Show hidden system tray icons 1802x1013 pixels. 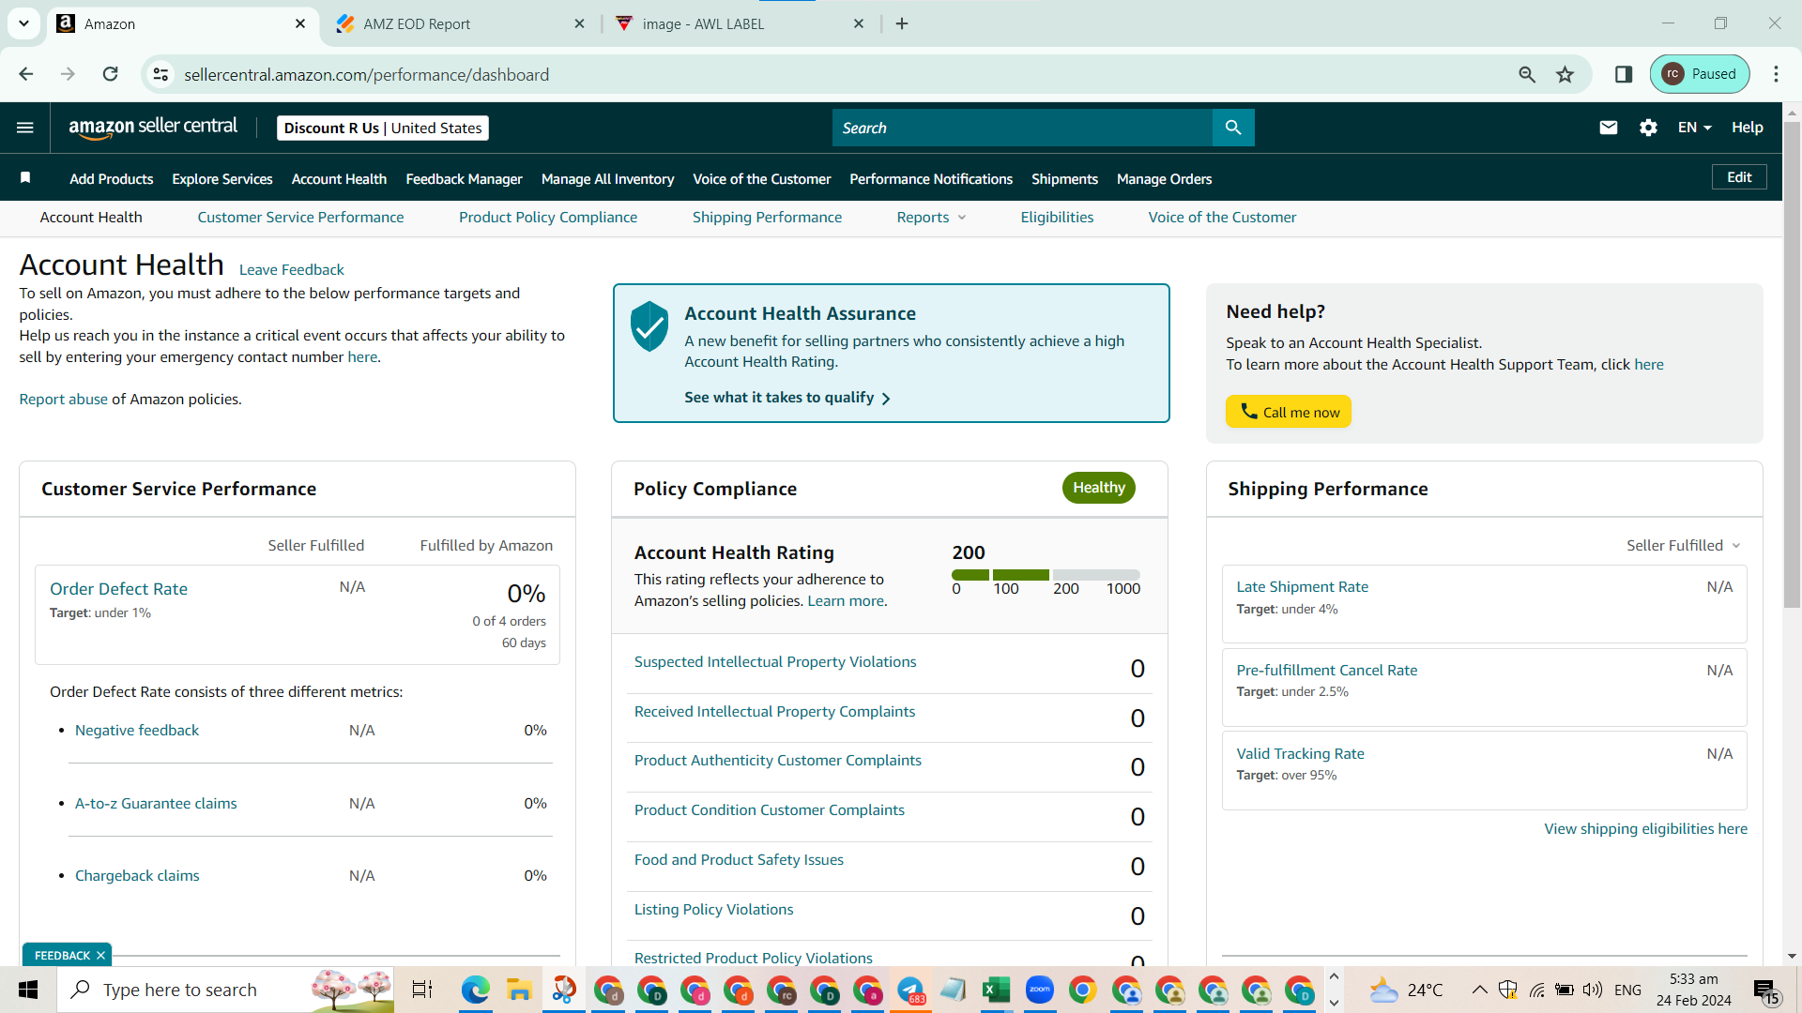click(1479, 990)
